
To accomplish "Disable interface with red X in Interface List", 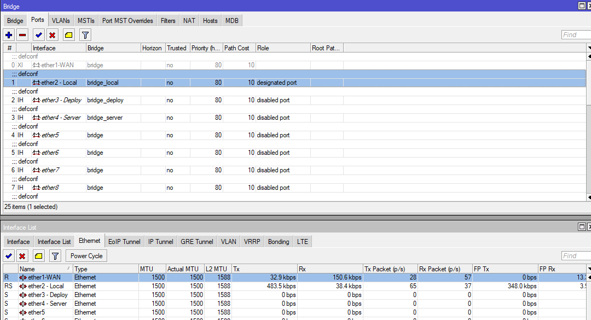I will (x=22, y=256).
